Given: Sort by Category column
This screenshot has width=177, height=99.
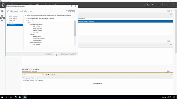Looking at the screenshot, I should [x=41, y=80].
